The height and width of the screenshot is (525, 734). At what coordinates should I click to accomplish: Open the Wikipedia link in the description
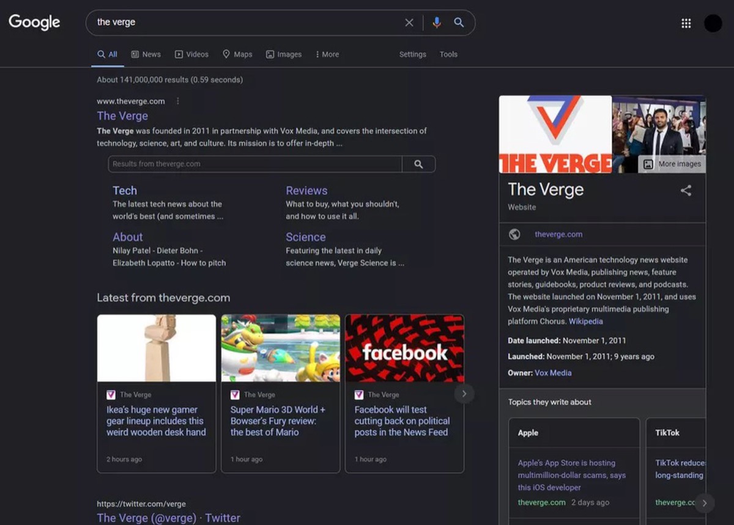pyautogui.click(x=585, y=321)
